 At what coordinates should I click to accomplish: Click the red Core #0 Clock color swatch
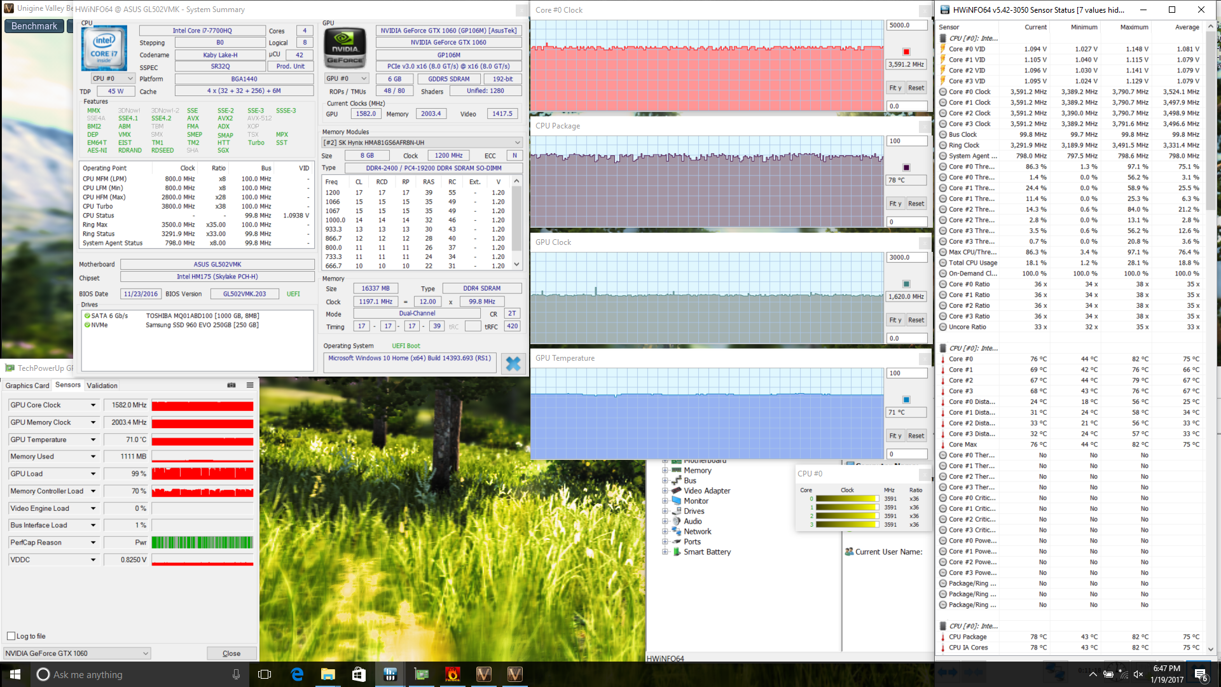(x=906, y=52)
